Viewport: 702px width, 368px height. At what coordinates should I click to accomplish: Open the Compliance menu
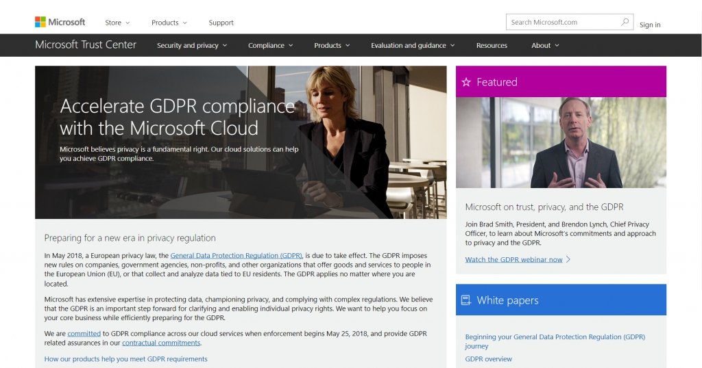click(x=270, y=46)
